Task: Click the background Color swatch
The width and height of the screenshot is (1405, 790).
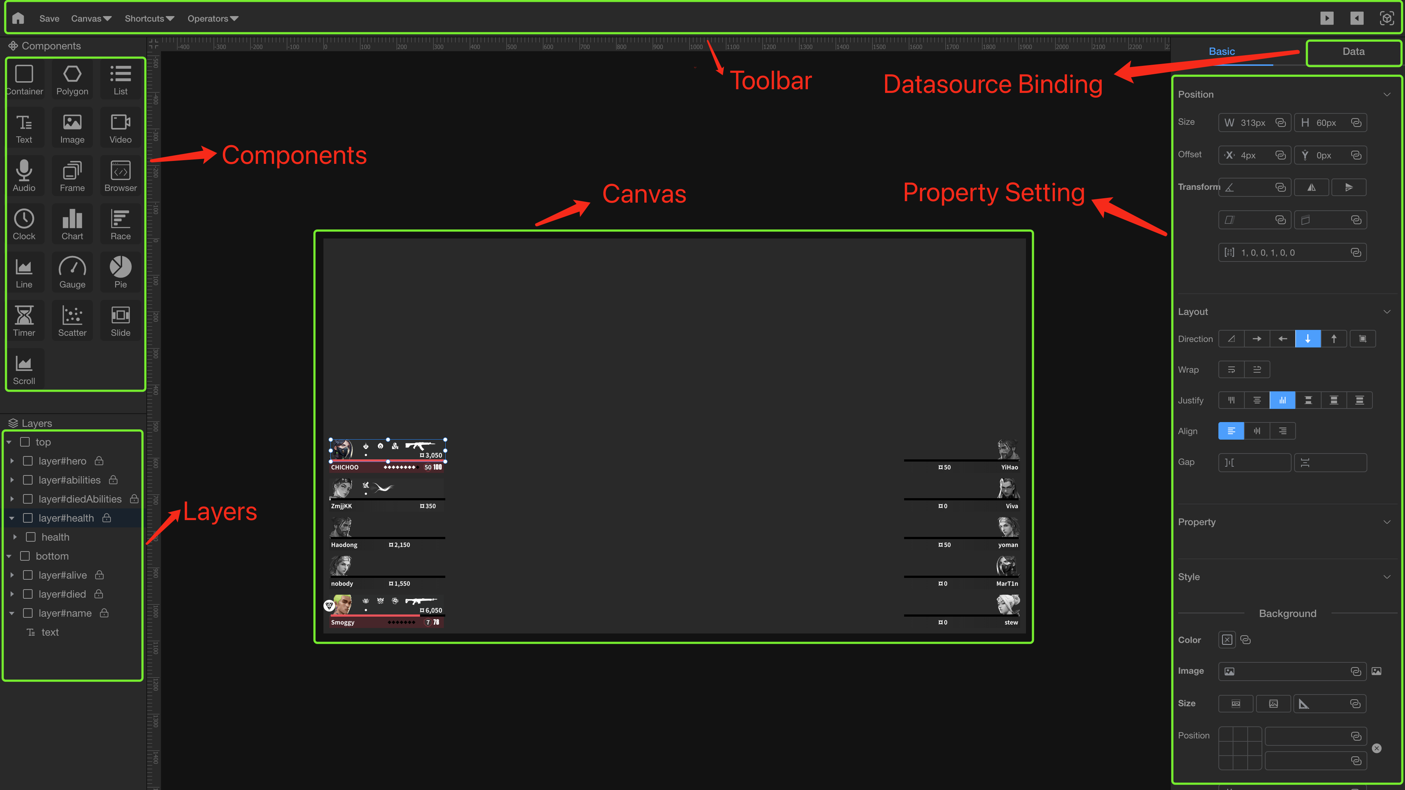Action: click(x=1227, y=640)
